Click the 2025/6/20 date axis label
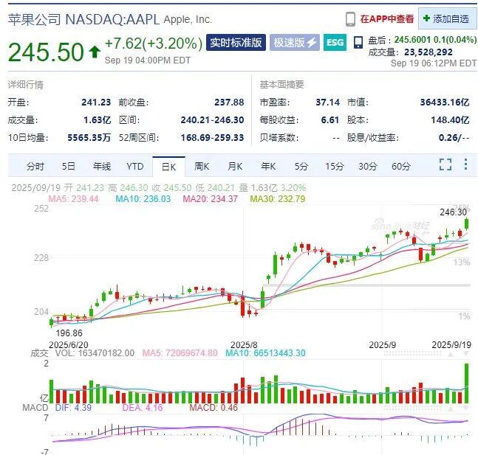 [x=69, y=345]
